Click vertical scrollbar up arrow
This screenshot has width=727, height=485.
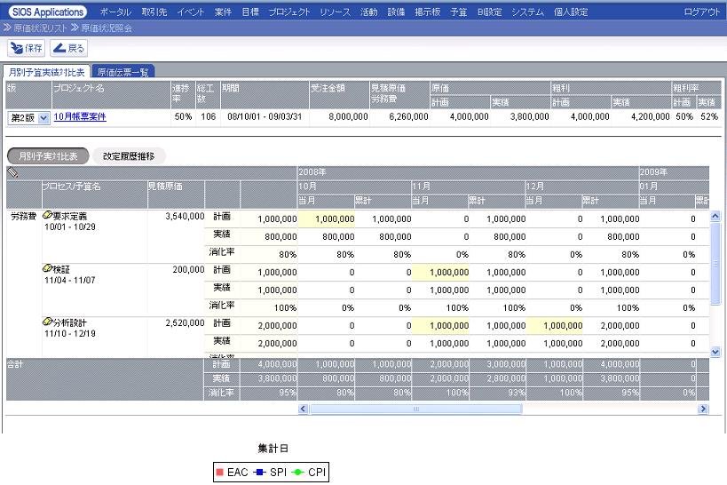pyautogui.click(x=715, y=216)
